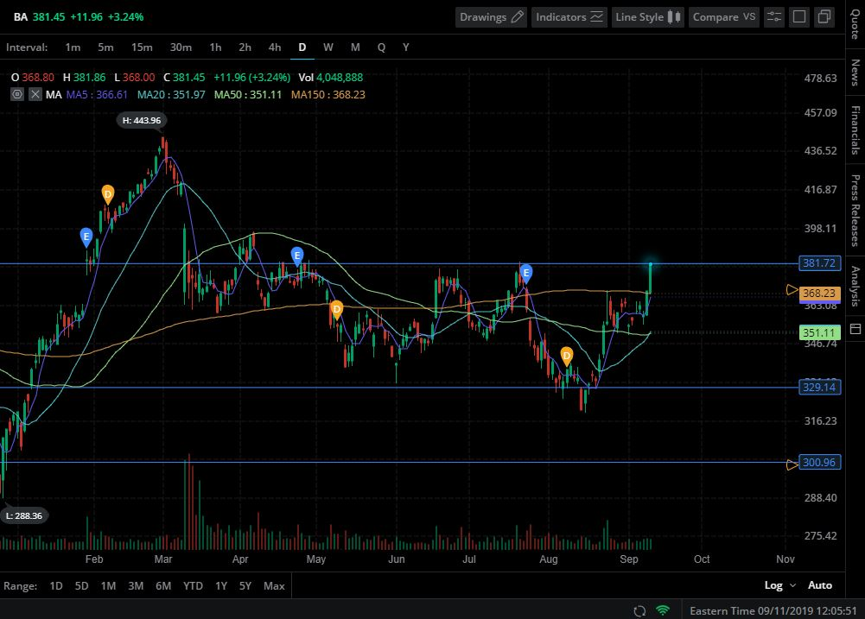This screenshot has height=619, width=865.
Task: Toggle single chart layout icon
Action: (x=798, y=17)
